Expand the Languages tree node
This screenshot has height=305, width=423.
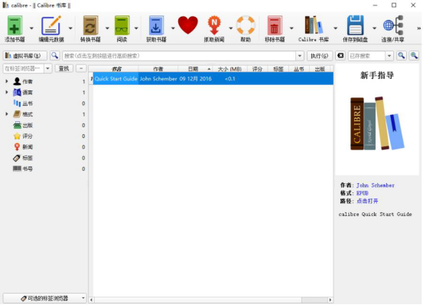pos(7,92)
